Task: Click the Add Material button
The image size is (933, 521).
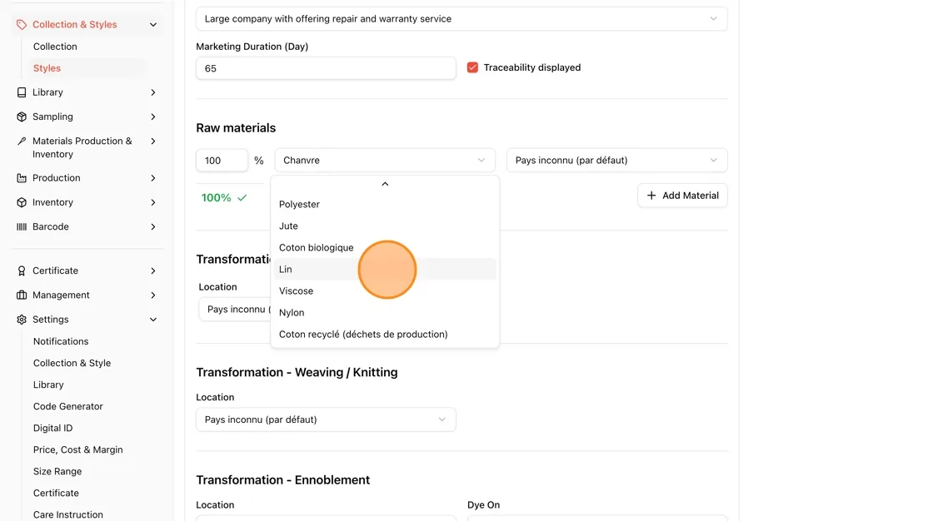Action: (682, 195)
